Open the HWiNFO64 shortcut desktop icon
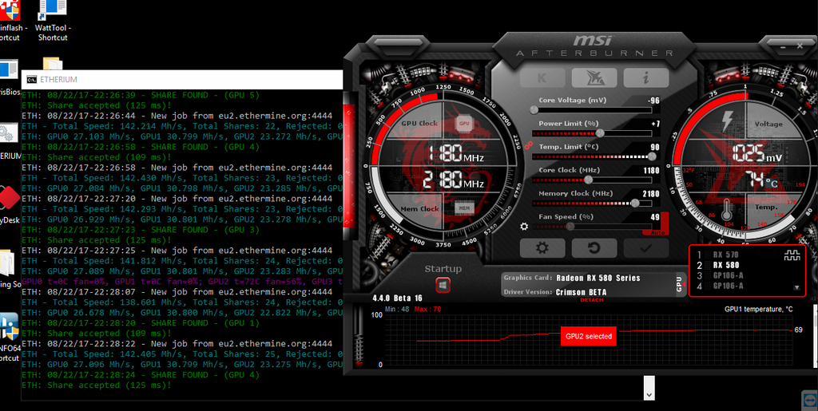 pyautogui.click(x=9, y=337)
